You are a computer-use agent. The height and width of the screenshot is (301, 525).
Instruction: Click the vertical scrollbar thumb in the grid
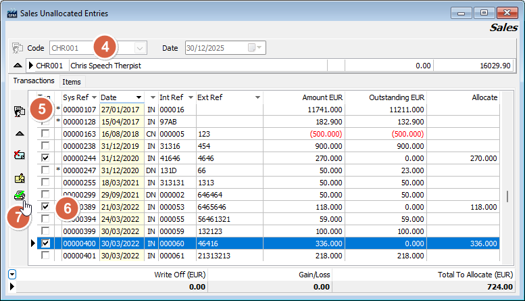[x=508, y=196]
